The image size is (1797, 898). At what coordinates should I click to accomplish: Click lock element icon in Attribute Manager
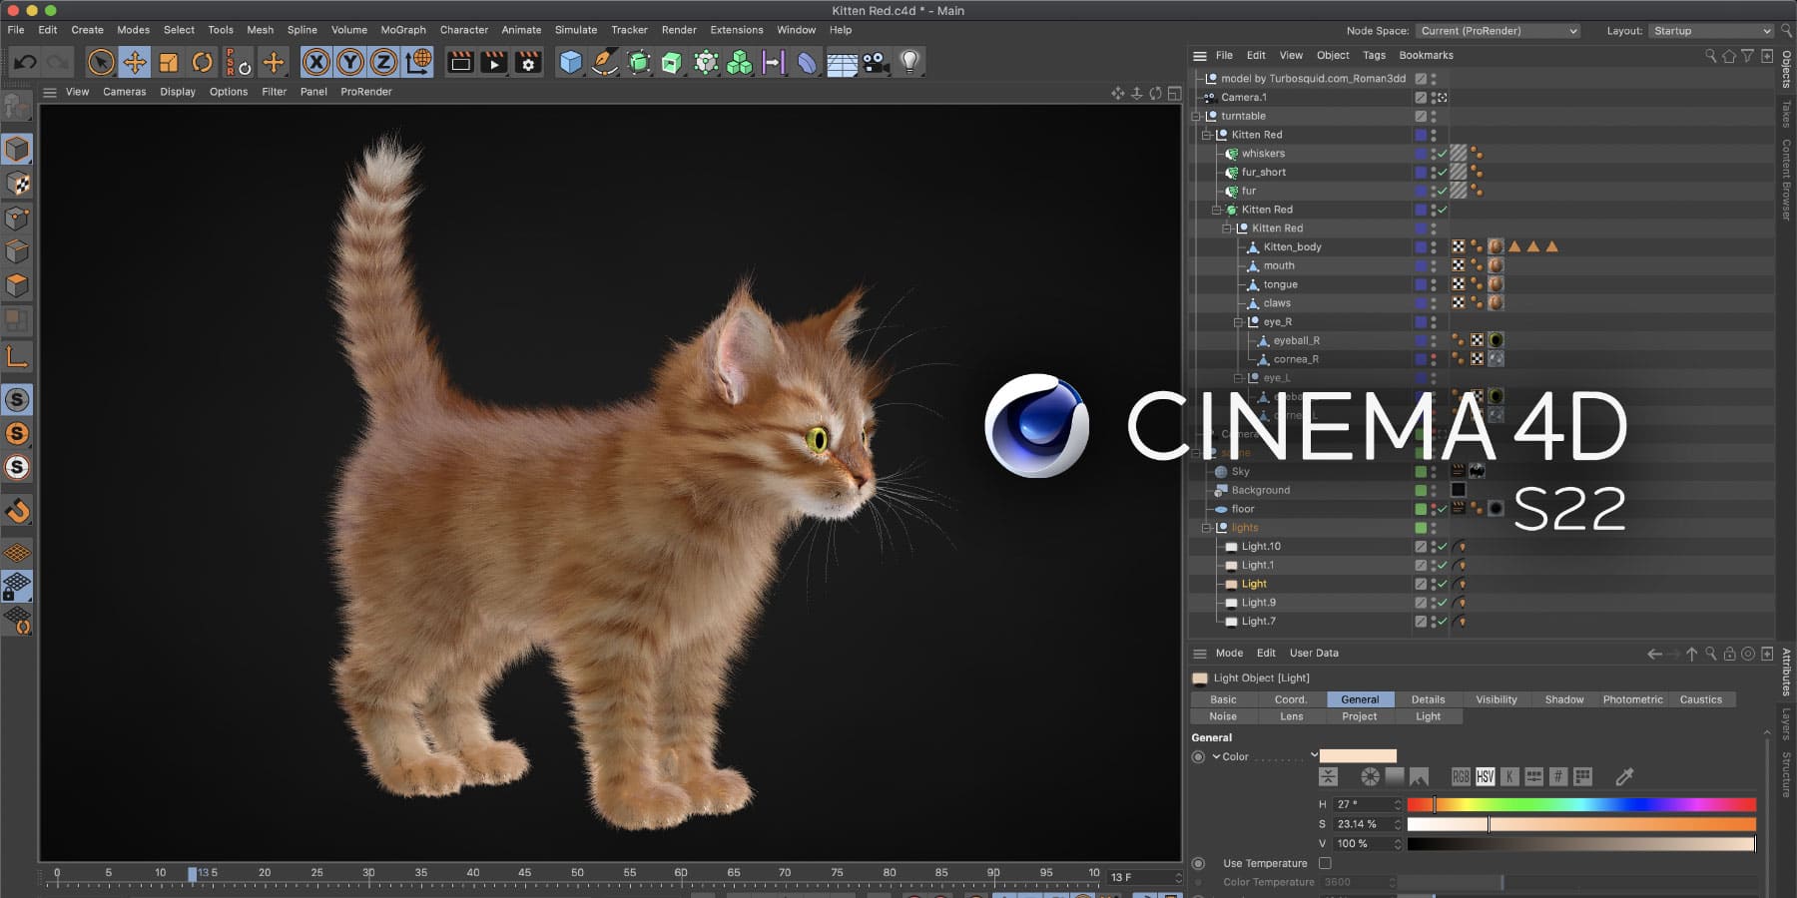coord(1729,654)
